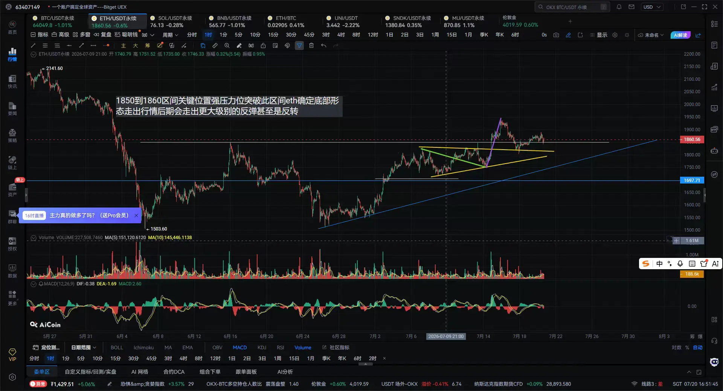
Task: Open the 快讯 news sidebar item
Action: point(12,82)
